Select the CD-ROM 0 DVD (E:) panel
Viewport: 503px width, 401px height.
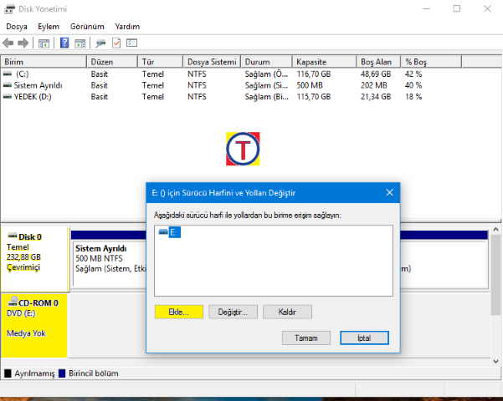(x=34, y=326)
